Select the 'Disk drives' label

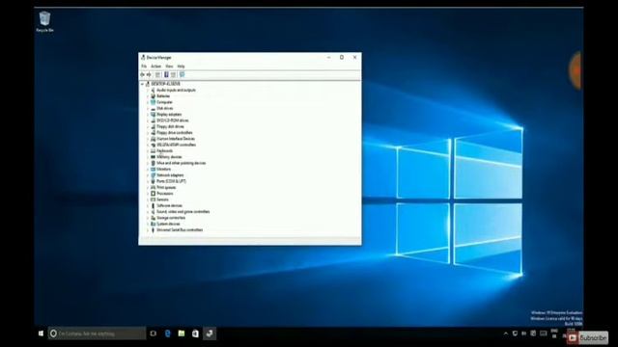click(165, 108)
